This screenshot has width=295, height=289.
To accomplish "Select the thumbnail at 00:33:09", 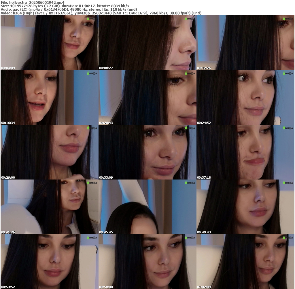I will pyautogui.click(x=147, y=152).
